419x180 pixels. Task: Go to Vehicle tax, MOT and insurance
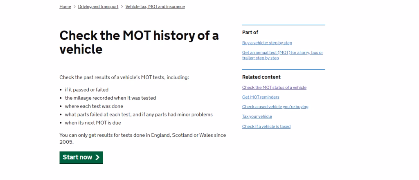tap(155, 7)
